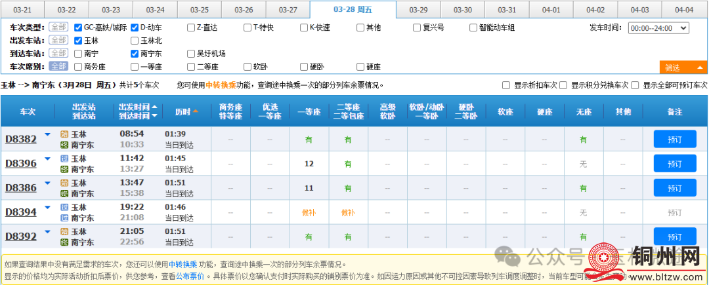The image size is (709, 285).
Task: Enable the Z-直达 train type filter
Action: 191,28
